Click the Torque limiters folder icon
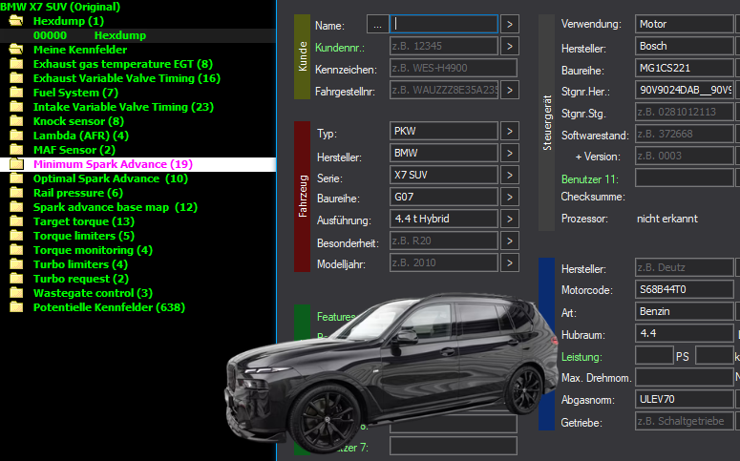Viewport: 740px width, 461px height. 16,236
